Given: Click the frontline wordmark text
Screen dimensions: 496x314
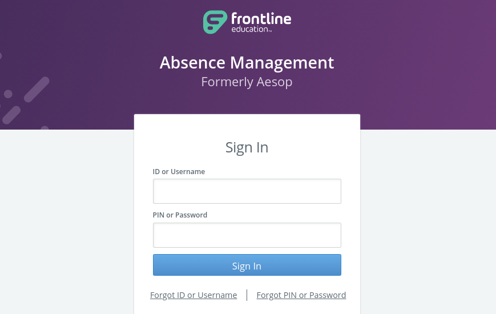Looking at the screenshot, I should click(261, 19).
